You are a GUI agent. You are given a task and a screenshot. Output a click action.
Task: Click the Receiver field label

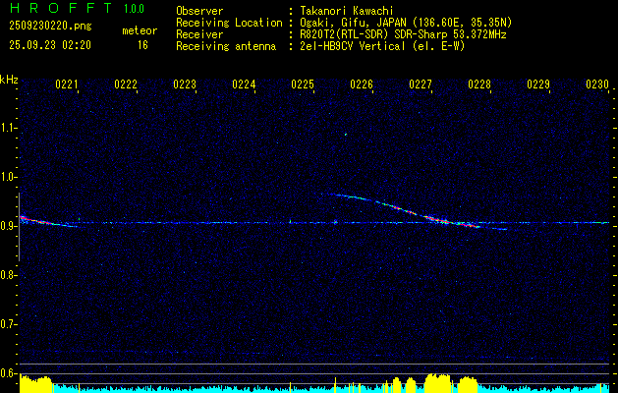(199, 34)
